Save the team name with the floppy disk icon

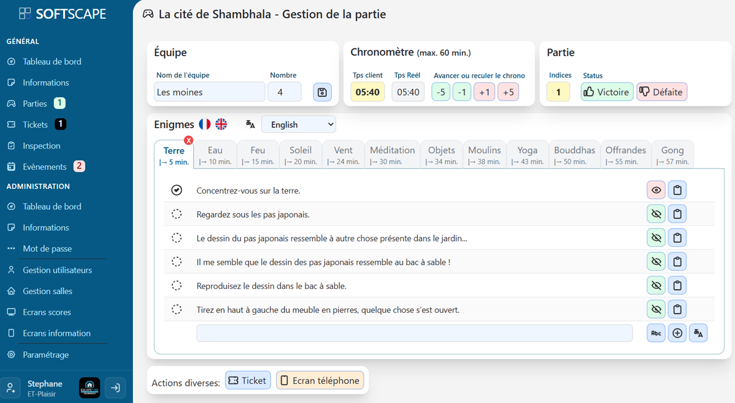(322, 92)
